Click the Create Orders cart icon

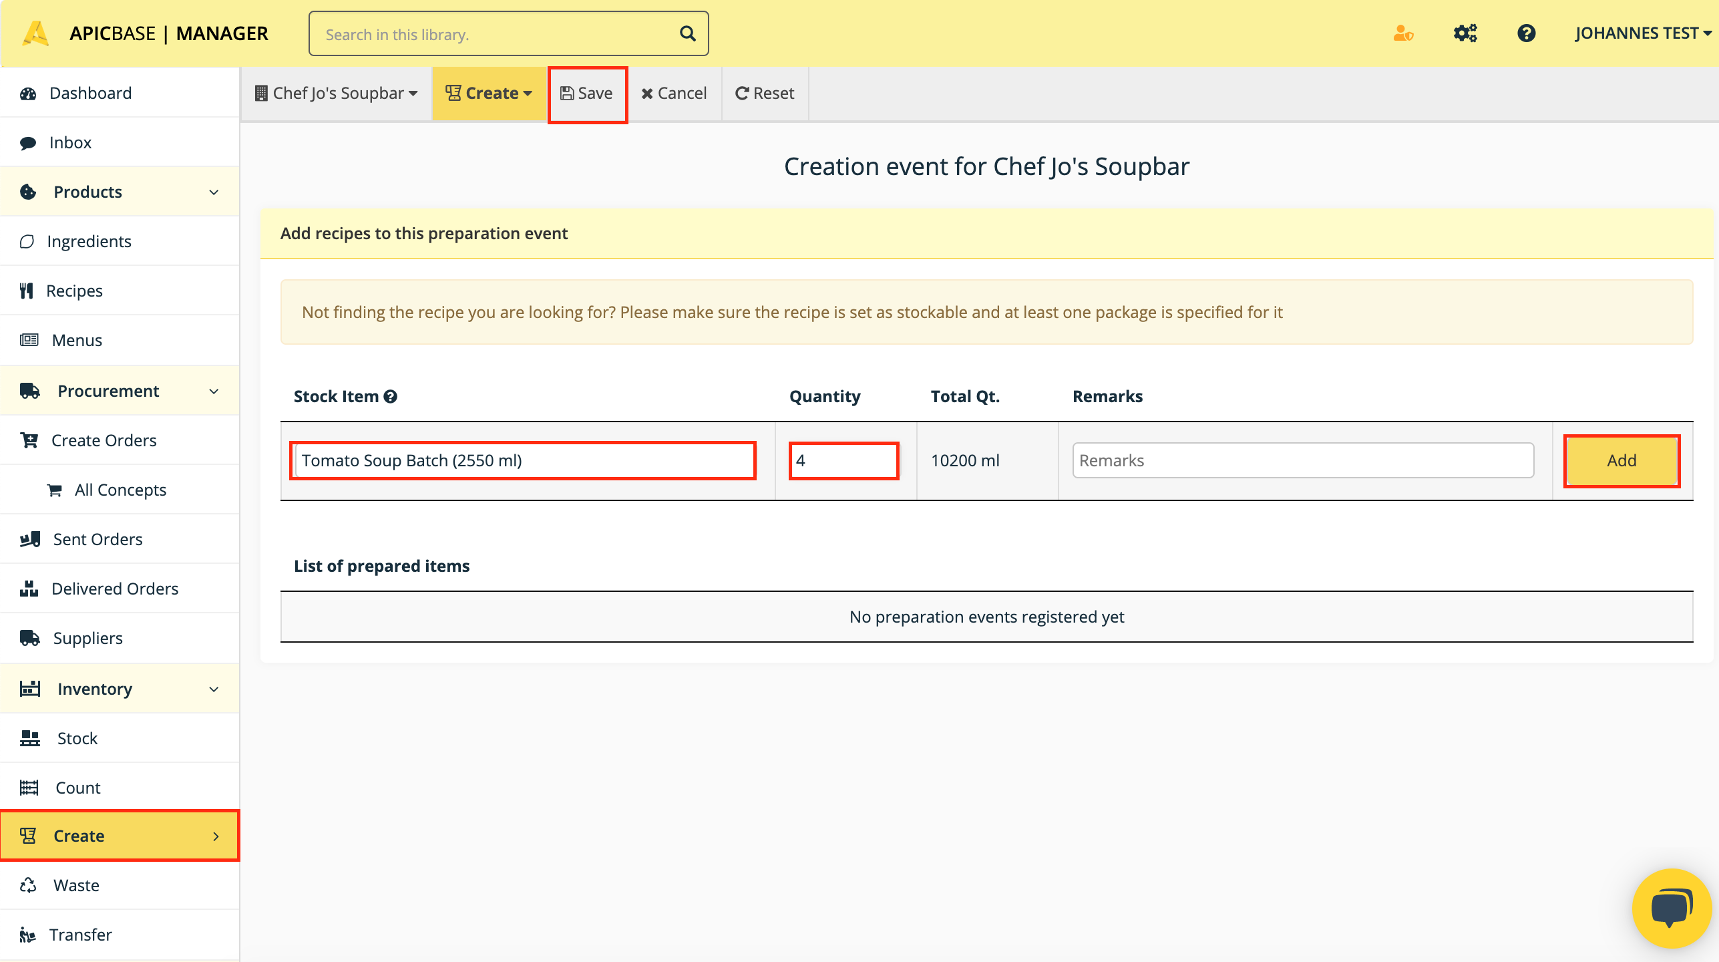[29, 441]
